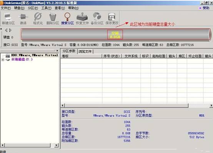Click the 接口类型 SCSI value in details
The width and height of the screenshot is (213, 153).
(x=127, y=112)
